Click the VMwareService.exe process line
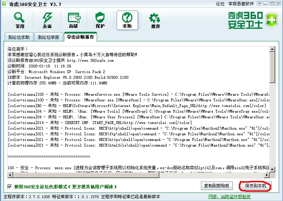Image resolution: width=283 pixels, height=201 pixels. point(138,94)
